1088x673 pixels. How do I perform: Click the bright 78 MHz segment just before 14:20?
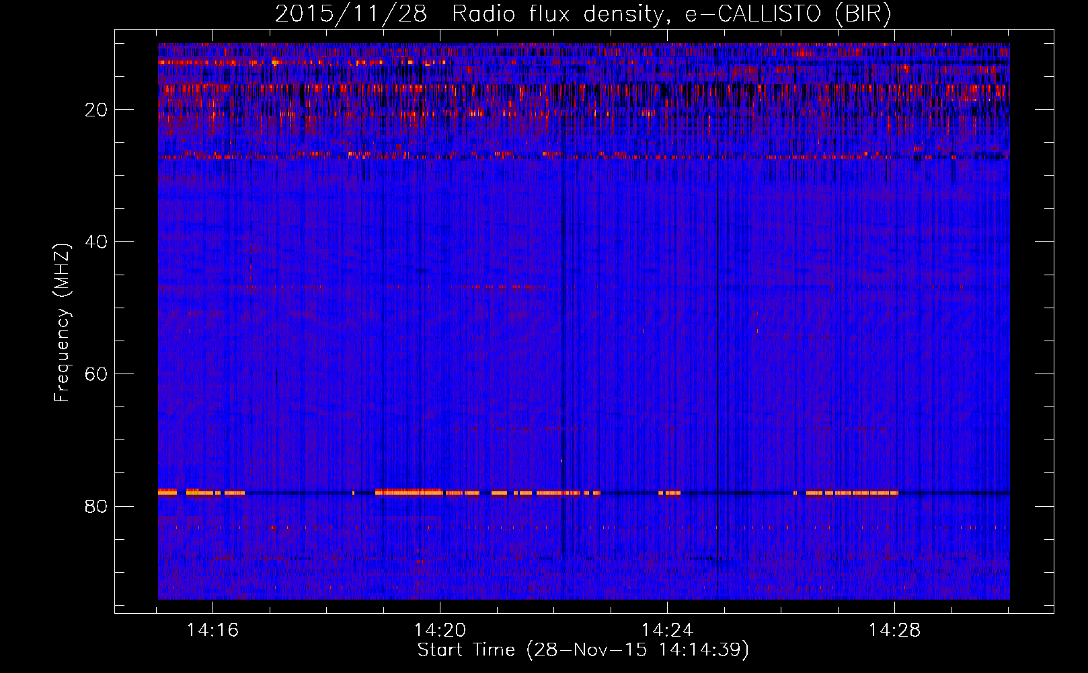coord(408,492)
